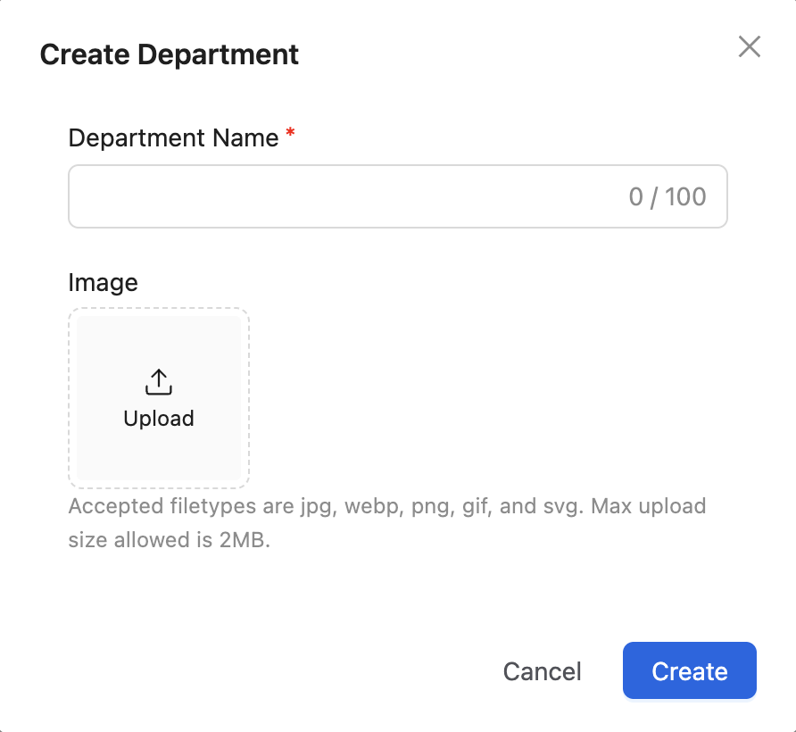Image resolution: width=796 pixels, height=732 pixels.
Task: Click the Department Name label
Action: coord(174,137)
